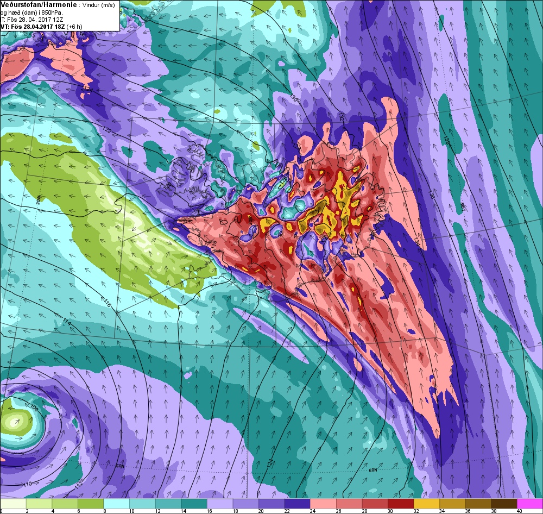Screen dimensions: 543x514
Task: Click the legend scale number 24
Action: [x=312, y=511]
